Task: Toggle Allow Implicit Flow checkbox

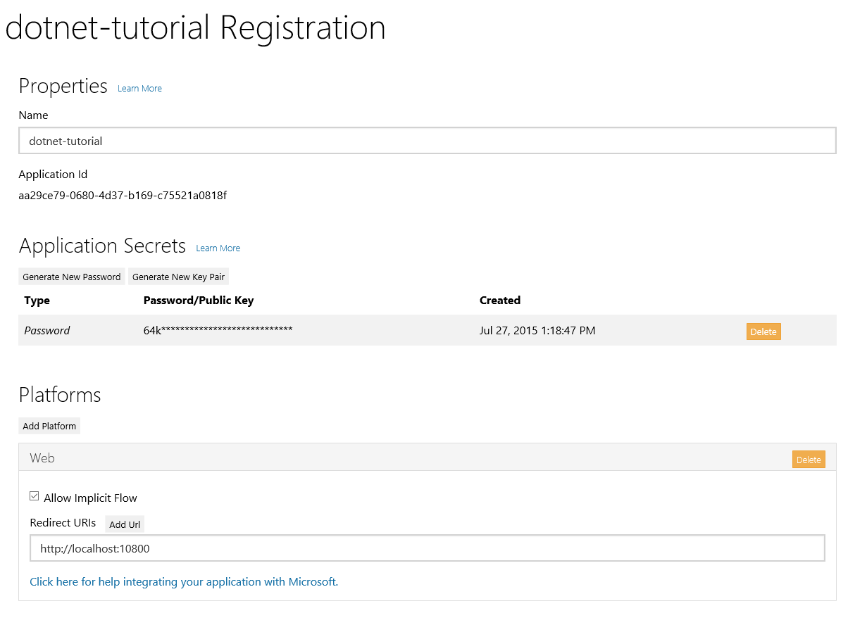Action: (x=35, y=497)
